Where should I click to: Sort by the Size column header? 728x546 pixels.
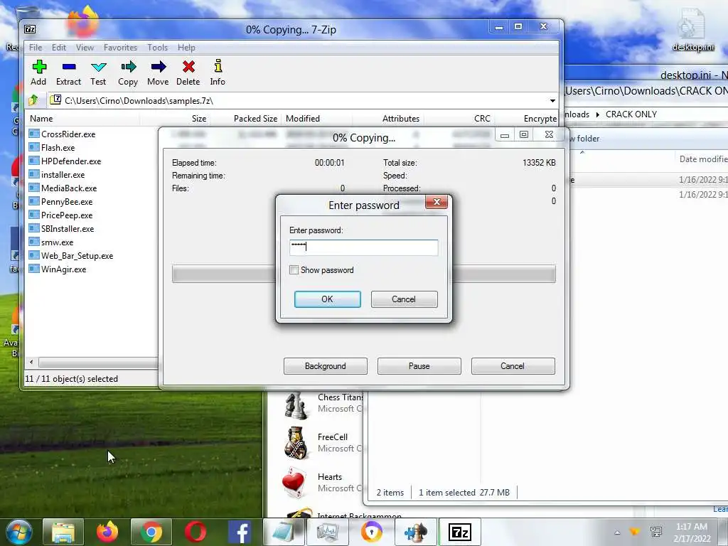click(199, 119)
